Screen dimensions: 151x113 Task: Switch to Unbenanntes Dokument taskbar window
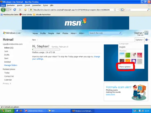point(35,111)
